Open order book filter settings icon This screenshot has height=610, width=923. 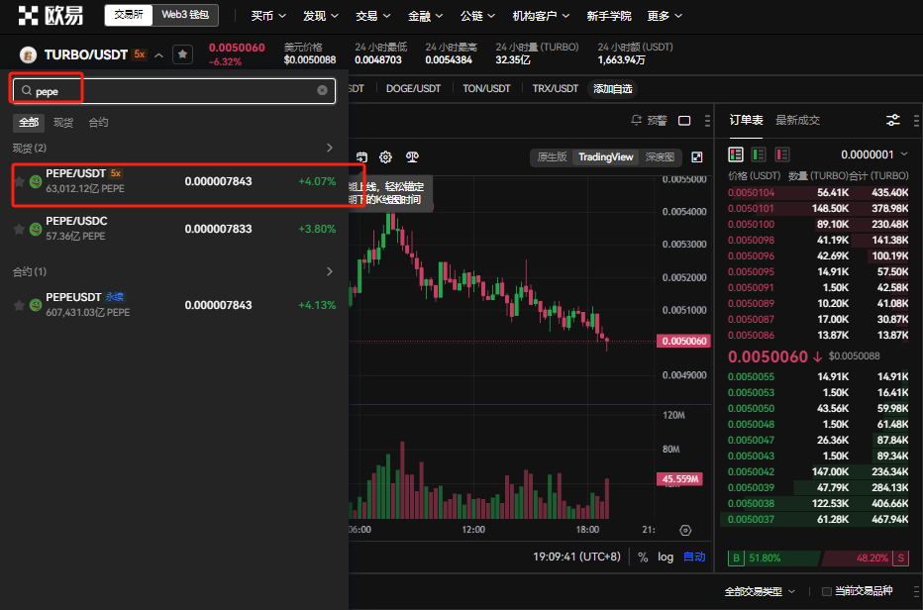(893, 120)
